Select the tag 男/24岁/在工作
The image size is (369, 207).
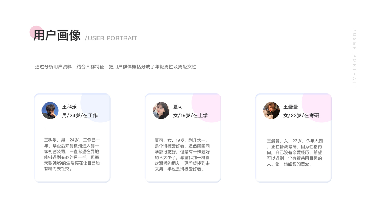[x=80, y=115]
